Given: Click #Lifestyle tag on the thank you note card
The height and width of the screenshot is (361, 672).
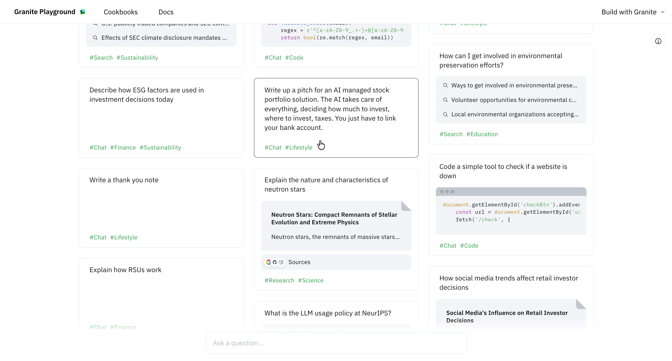Looking at the screenshot, I should click(x=124, y=237).
